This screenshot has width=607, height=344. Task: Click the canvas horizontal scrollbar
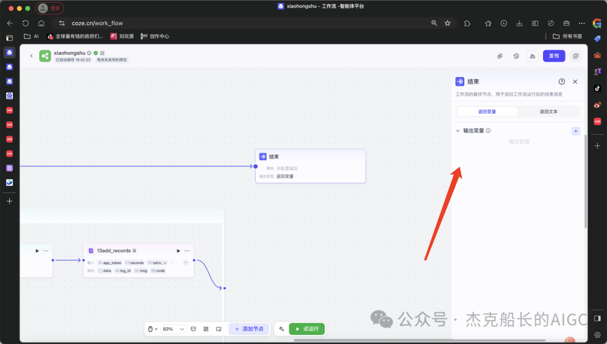[x=419, y=341]
